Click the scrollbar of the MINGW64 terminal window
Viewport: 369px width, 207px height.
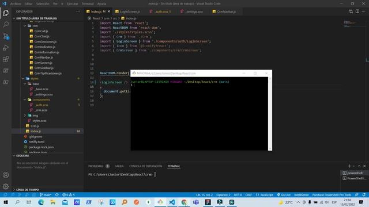(x=270, y=114)
